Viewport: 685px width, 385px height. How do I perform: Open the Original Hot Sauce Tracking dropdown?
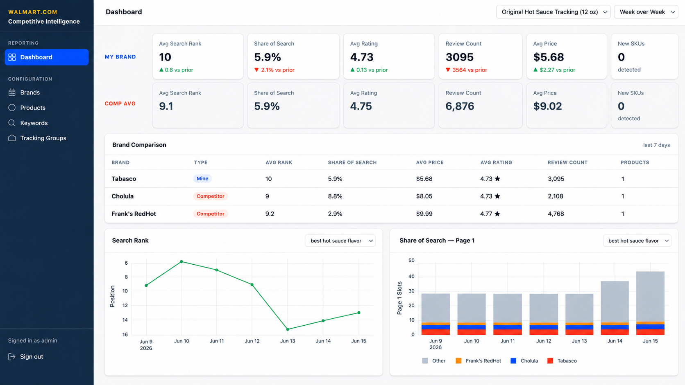(x=553, y=12)
